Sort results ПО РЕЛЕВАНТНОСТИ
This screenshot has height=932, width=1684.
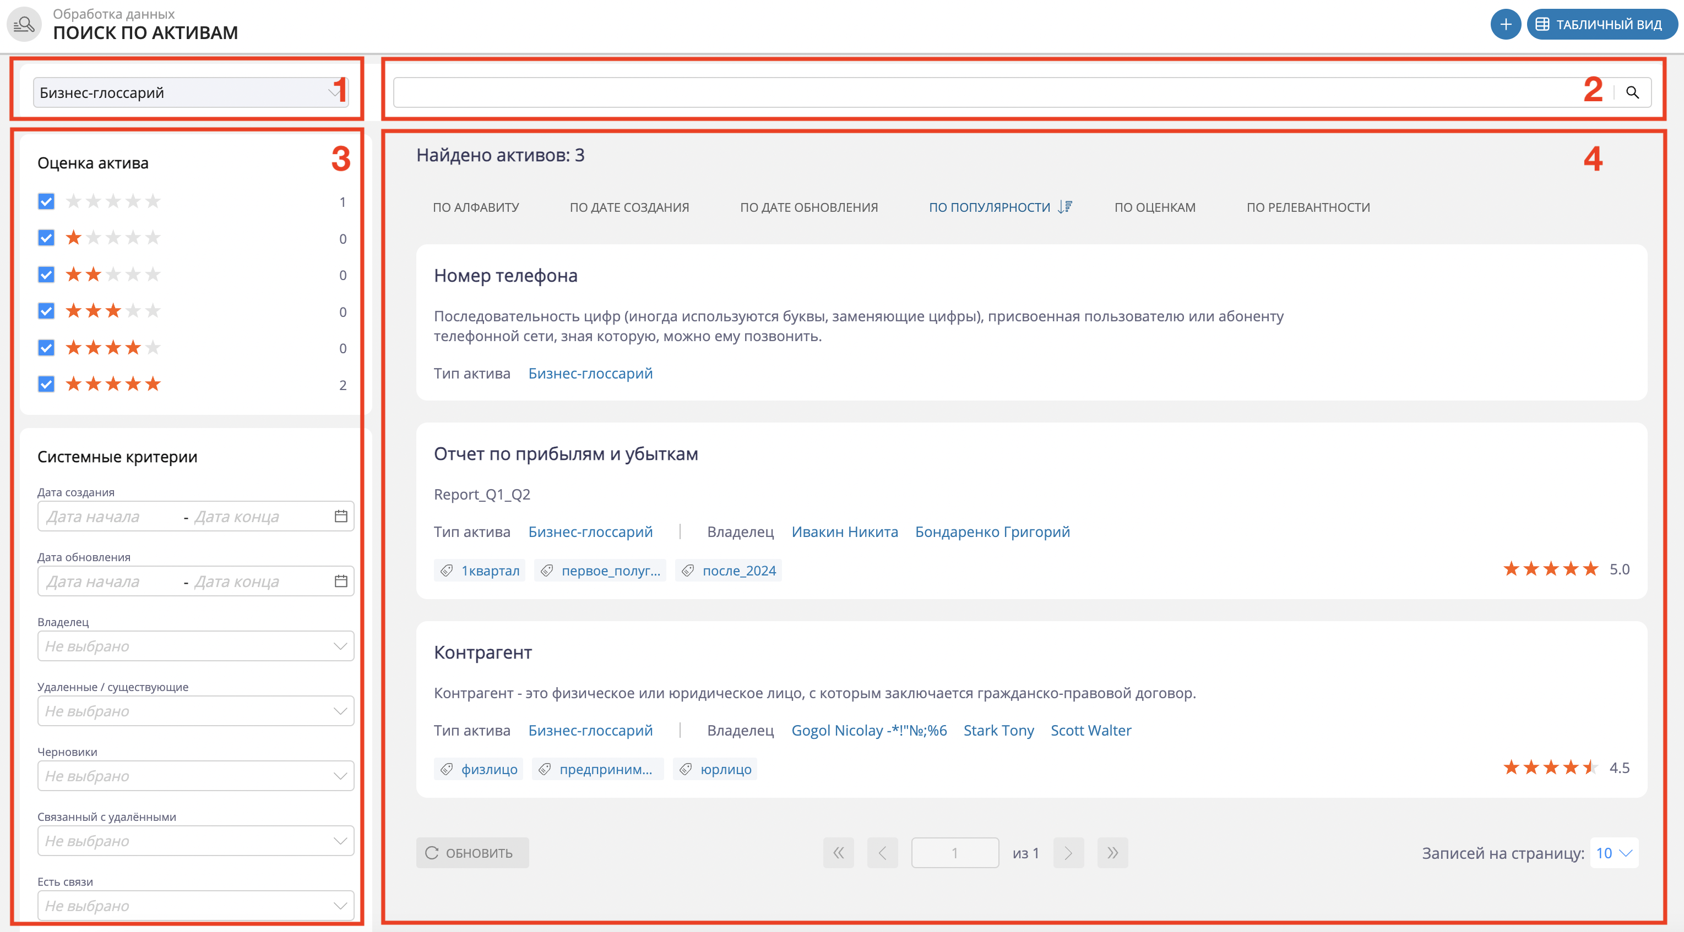[1308, 207]
